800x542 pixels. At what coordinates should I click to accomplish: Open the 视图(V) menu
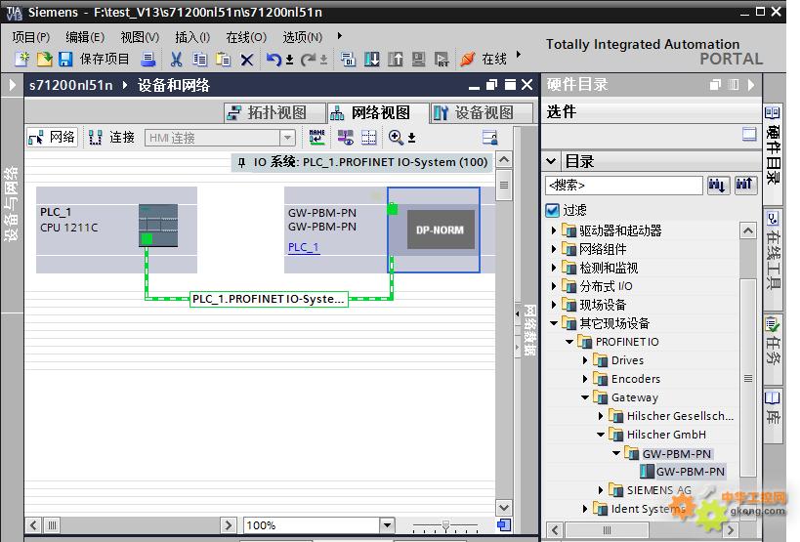pyautogui.click(x=140, y=37)
